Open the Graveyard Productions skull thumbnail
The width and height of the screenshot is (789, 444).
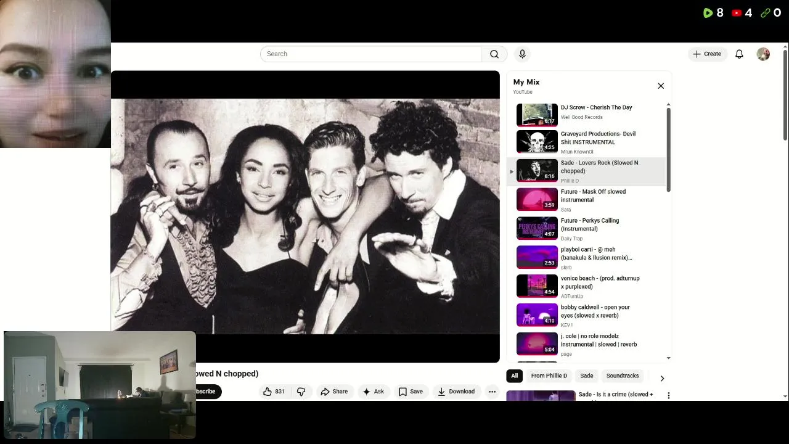click(537, 141)
